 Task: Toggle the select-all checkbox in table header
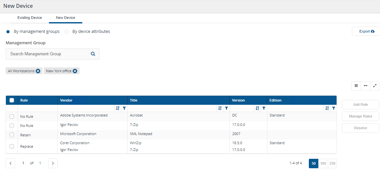tap(12, 100)
